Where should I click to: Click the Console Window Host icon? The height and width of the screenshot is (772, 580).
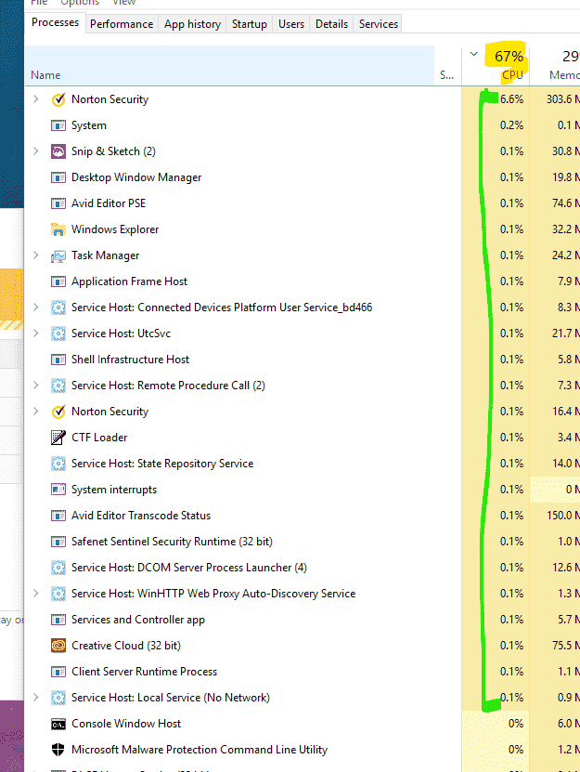(58, 724)
